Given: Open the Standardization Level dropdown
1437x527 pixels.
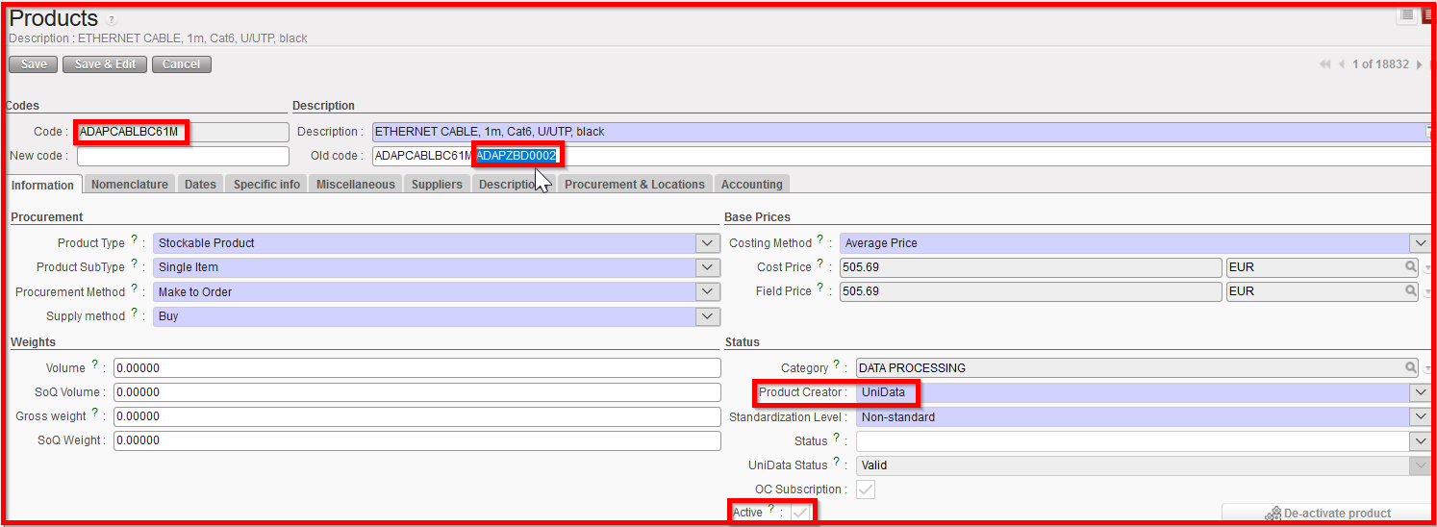Looking at the screenshot, I should (x=1420, y=417).
